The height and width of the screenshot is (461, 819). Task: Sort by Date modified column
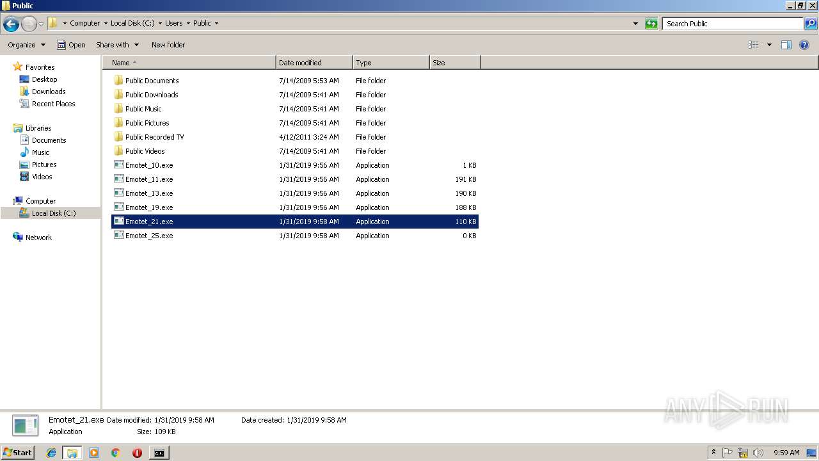point(314,63)
